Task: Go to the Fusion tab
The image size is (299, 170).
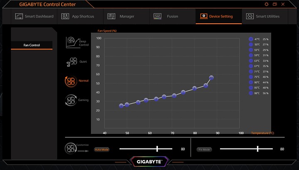Action: point(173,16)
